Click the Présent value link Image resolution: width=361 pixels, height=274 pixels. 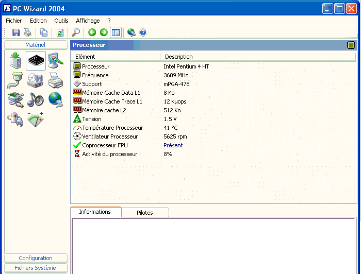click(173, 145)
